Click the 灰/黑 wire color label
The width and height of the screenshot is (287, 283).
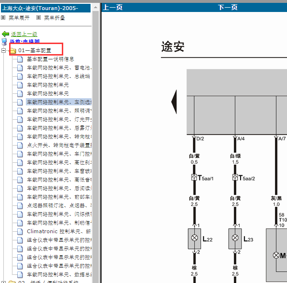click(x=276, y=198)
